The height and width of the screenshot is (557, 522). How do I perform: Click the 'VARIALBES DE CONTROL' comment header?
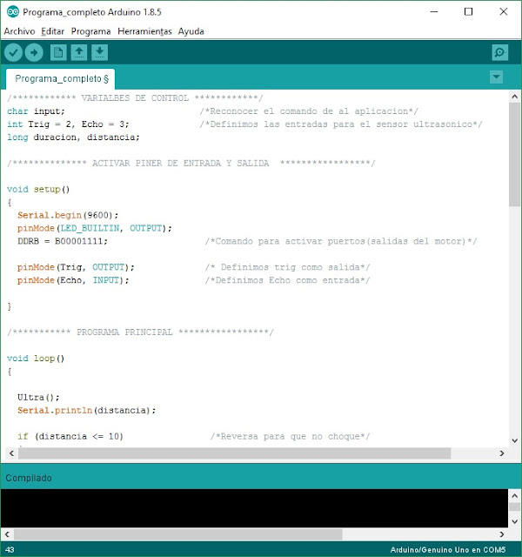coord(135,98)
